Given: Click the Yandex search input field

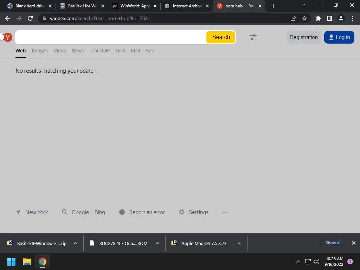Looking at the screenshot, I should [x=111, y=37].
